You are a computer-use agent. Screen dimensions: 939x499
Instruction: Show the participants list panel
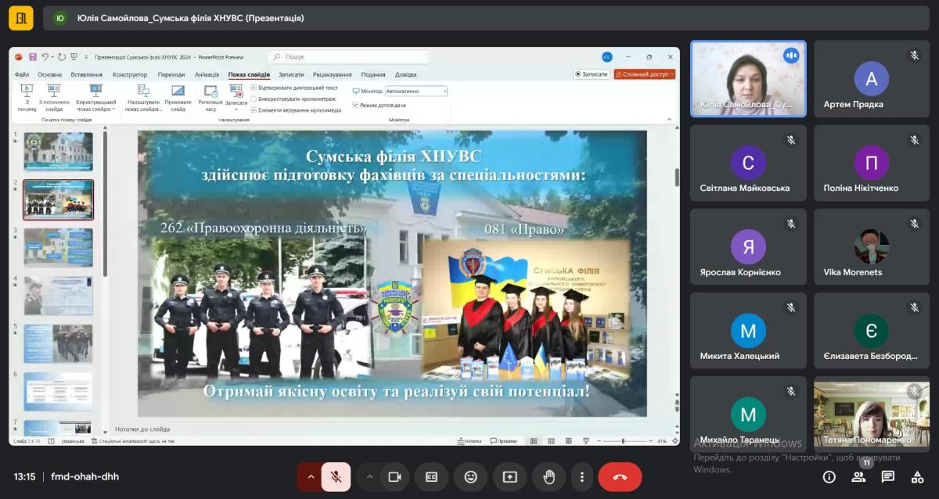tap(858, 477)
